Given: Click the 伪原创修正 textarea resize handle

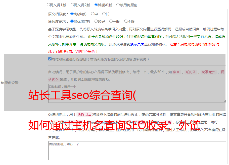Looking at the screenshot, I should coord(225,159).
